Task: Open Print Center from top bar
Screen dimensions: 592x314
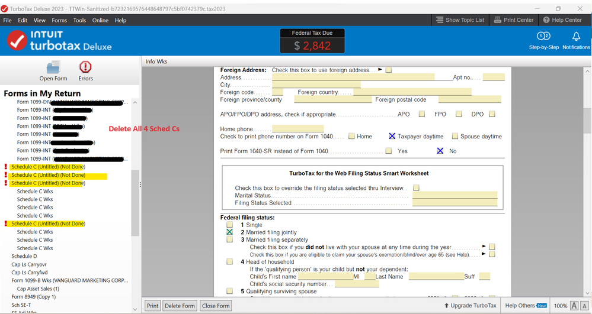Action: point(514,20)
